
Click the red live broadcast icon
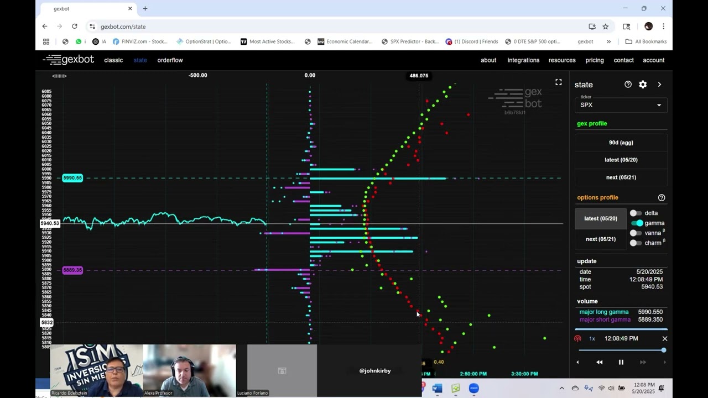577,338
